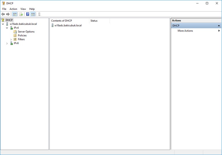Click the Add Server toolbar icon
This screenshot has height=155, width=222.
(39, 14)
